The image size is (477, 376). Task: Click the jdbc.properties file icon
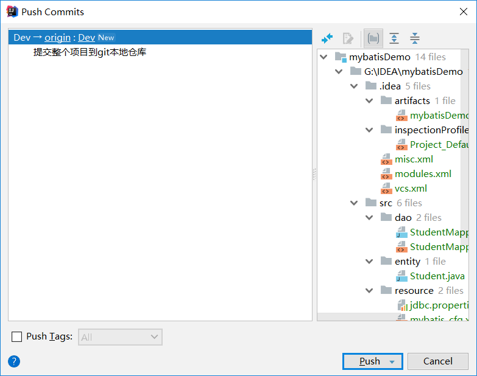click(x=403, y=305)
